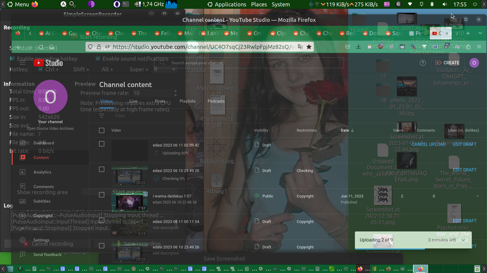The width and height of the screenshot is (487, 273).
Task: Open the Studio hamburger menu
Action: 23,63
